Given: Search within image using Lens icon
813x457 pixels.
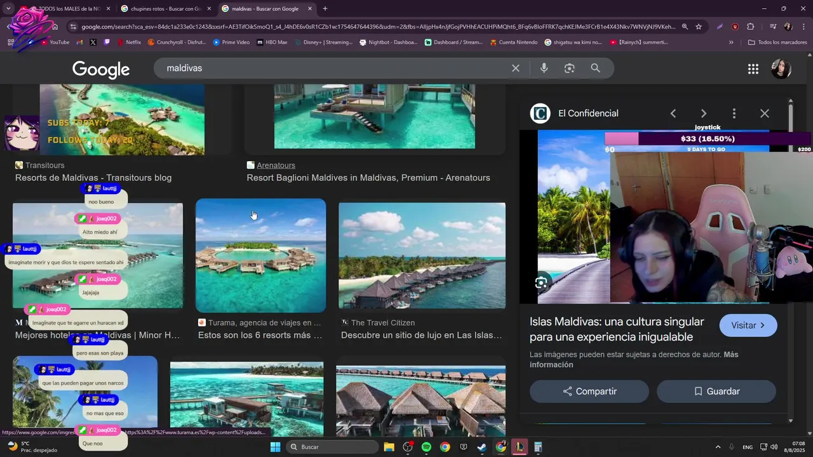Looking at the screenshot, I should coord(541,283).
